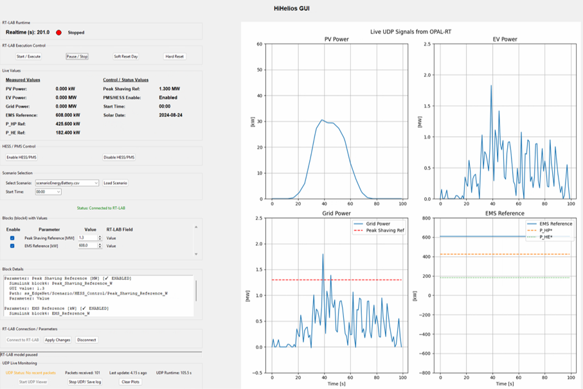Decrease EMS Reference with the down arrow
The image size is (583, 389).
coord(100,247)
